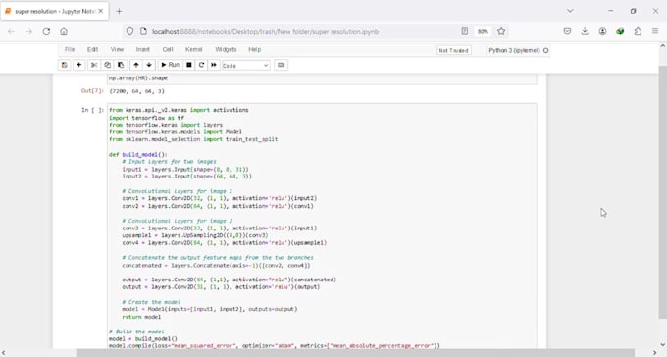The image size is (667, 357).
Task: Restart kernel and run all icon
Action: (214, 65)
